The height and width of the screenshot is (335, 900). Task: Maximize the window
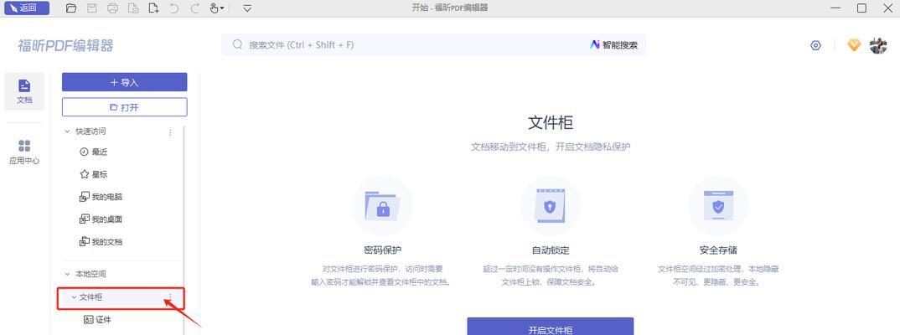coord(861,8)
